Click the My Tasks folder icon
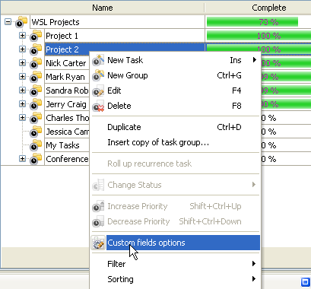This screenshot has height=289, width=311. (x=36, y=145)
